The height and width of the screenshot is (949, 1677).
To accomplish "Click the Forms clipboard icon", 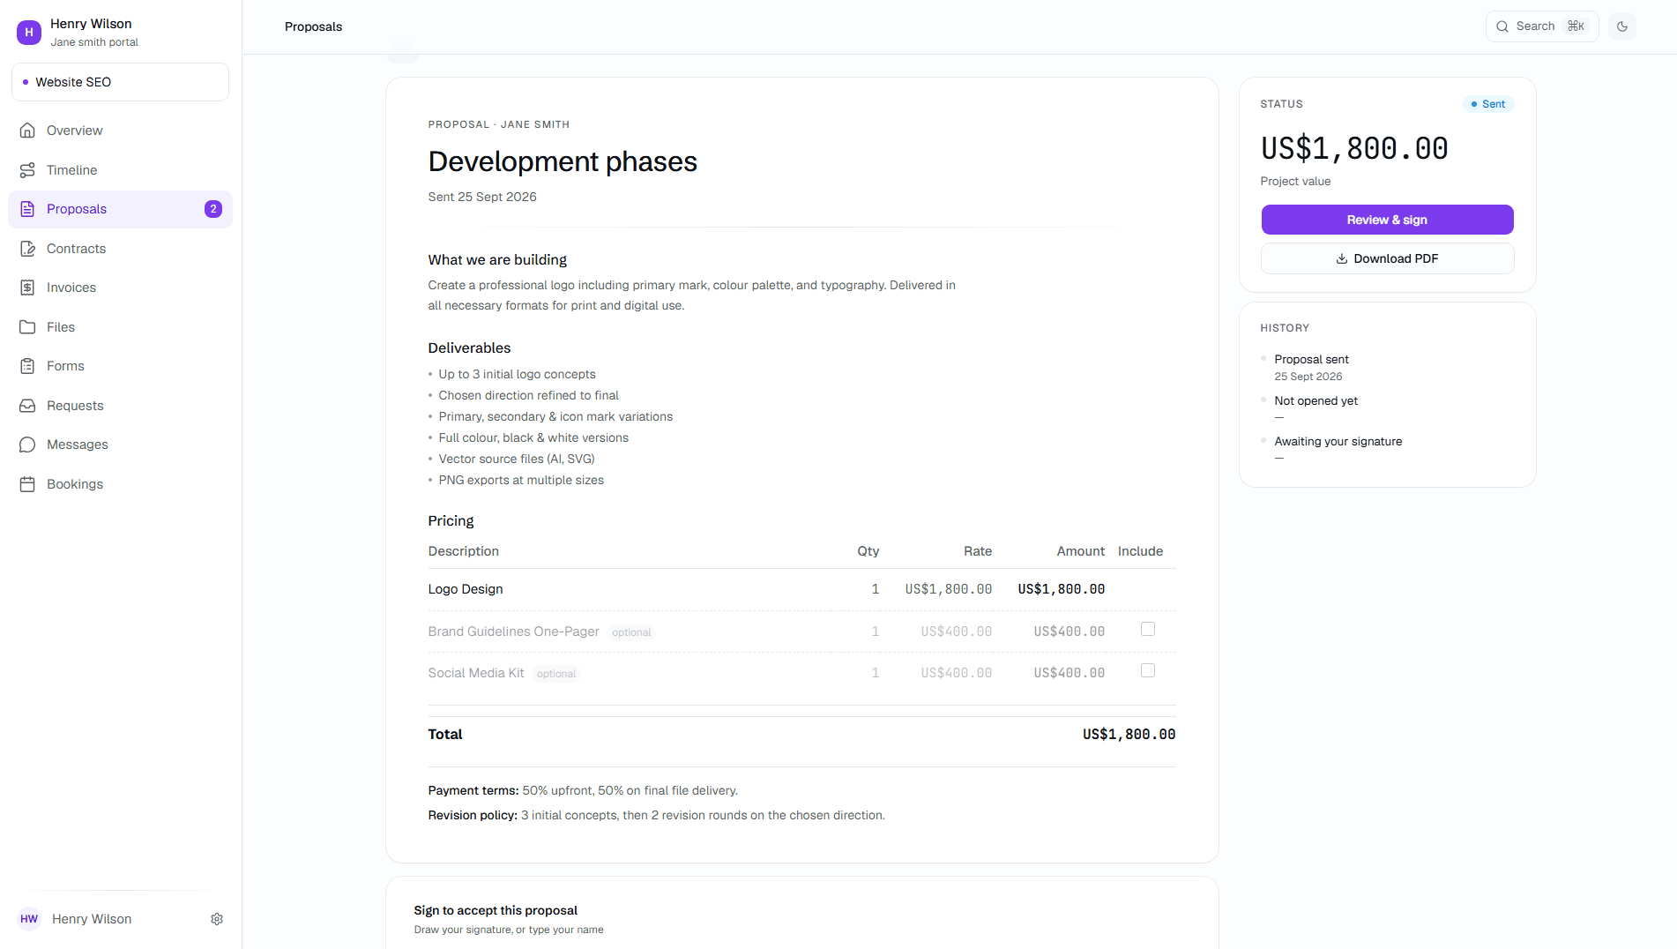I will 27,366.
